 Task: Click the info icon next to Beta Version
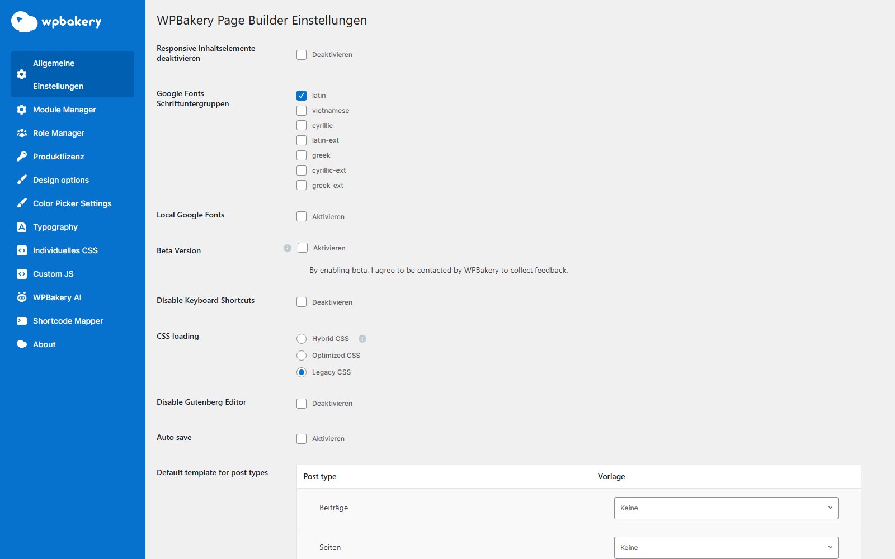pyautogui.click(x=288, y=248)
